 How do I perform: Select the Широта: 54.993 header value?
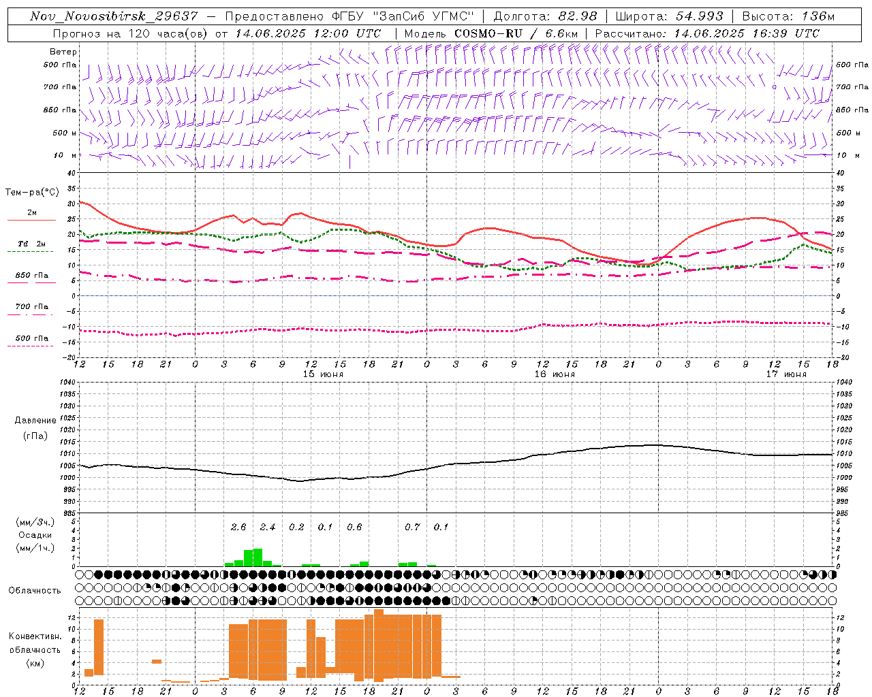click(x=669, y=16)
